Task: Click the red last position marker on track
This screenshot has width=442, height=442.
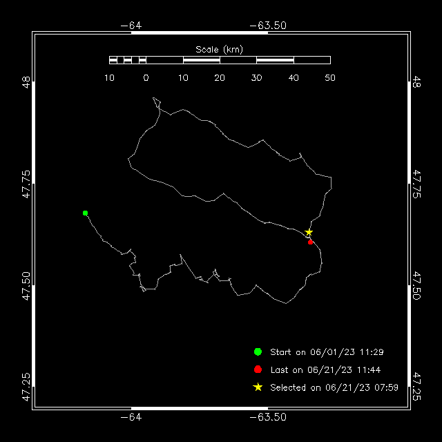Action: pos(310,242)
